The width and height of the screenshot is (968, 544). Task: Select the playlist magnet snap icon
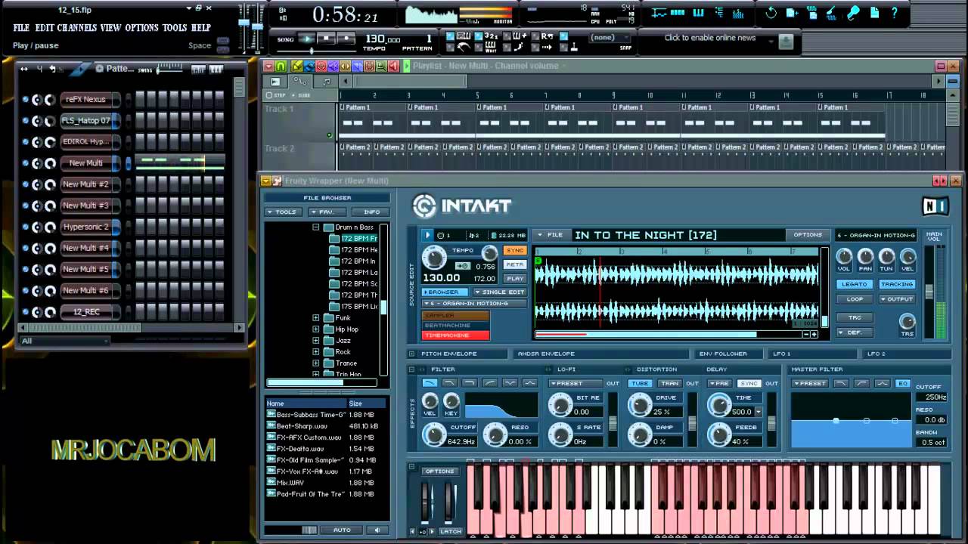click(x=281, y=66)
